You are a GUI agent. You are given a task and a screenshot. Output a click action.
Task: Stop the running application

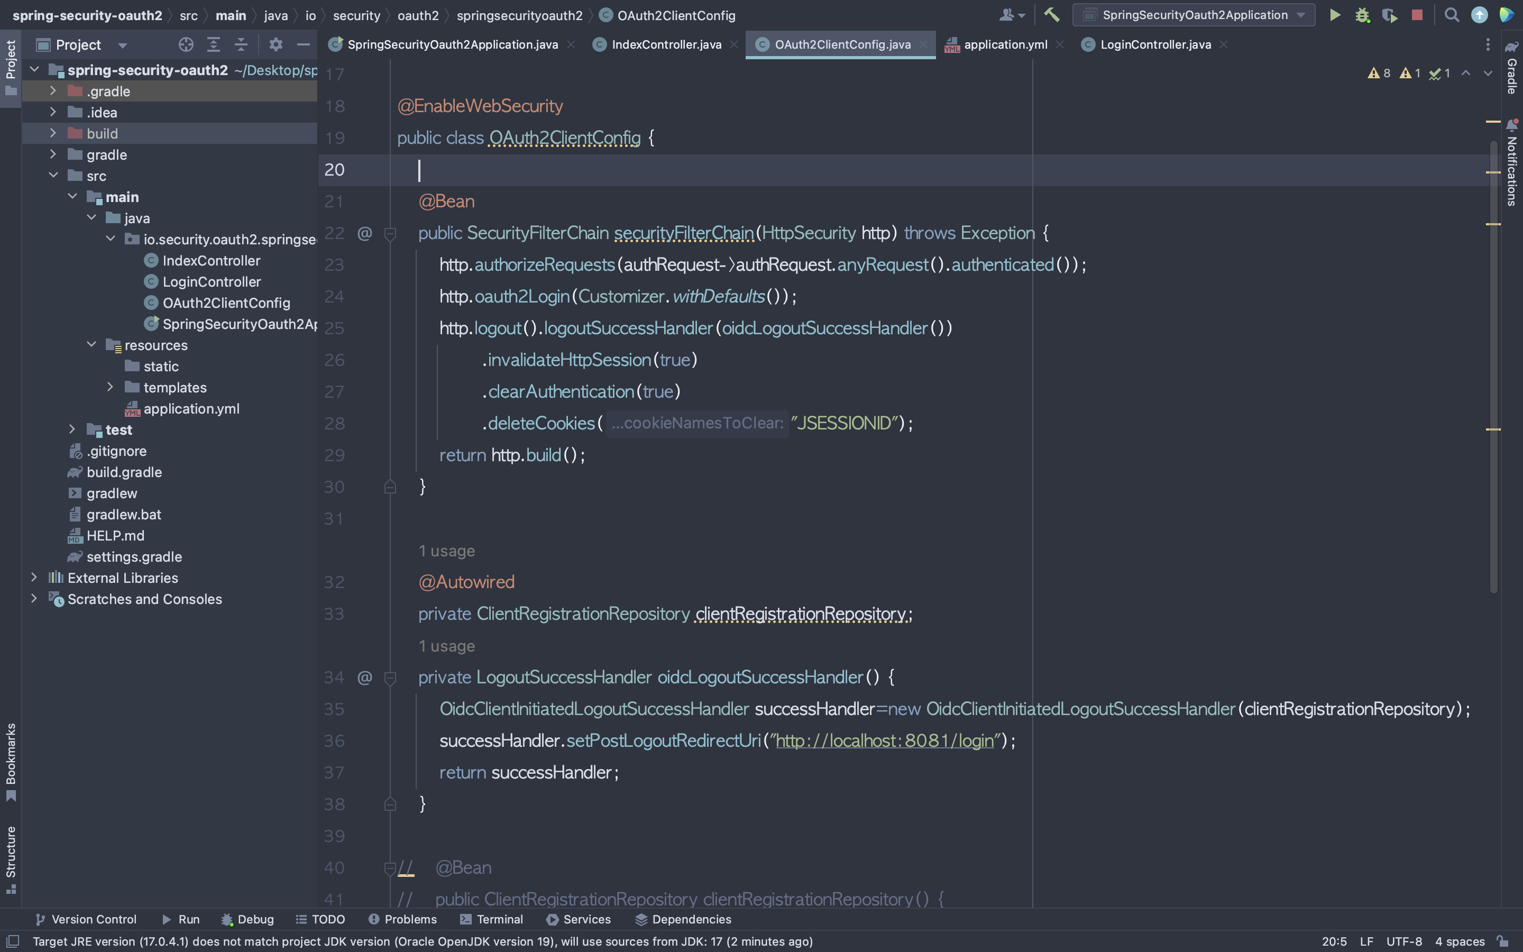tap(1417, 15)
